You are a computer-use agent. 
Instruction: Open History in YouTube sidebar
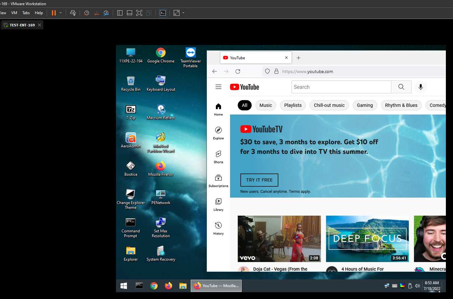click(x=218, y=228)
